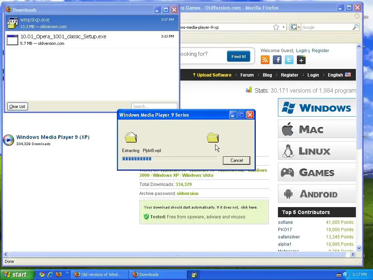The width and height of the screenshot is (373, 280).
Task: Click the keyboard icon in the system tray
Action: (x=339, y=275)
